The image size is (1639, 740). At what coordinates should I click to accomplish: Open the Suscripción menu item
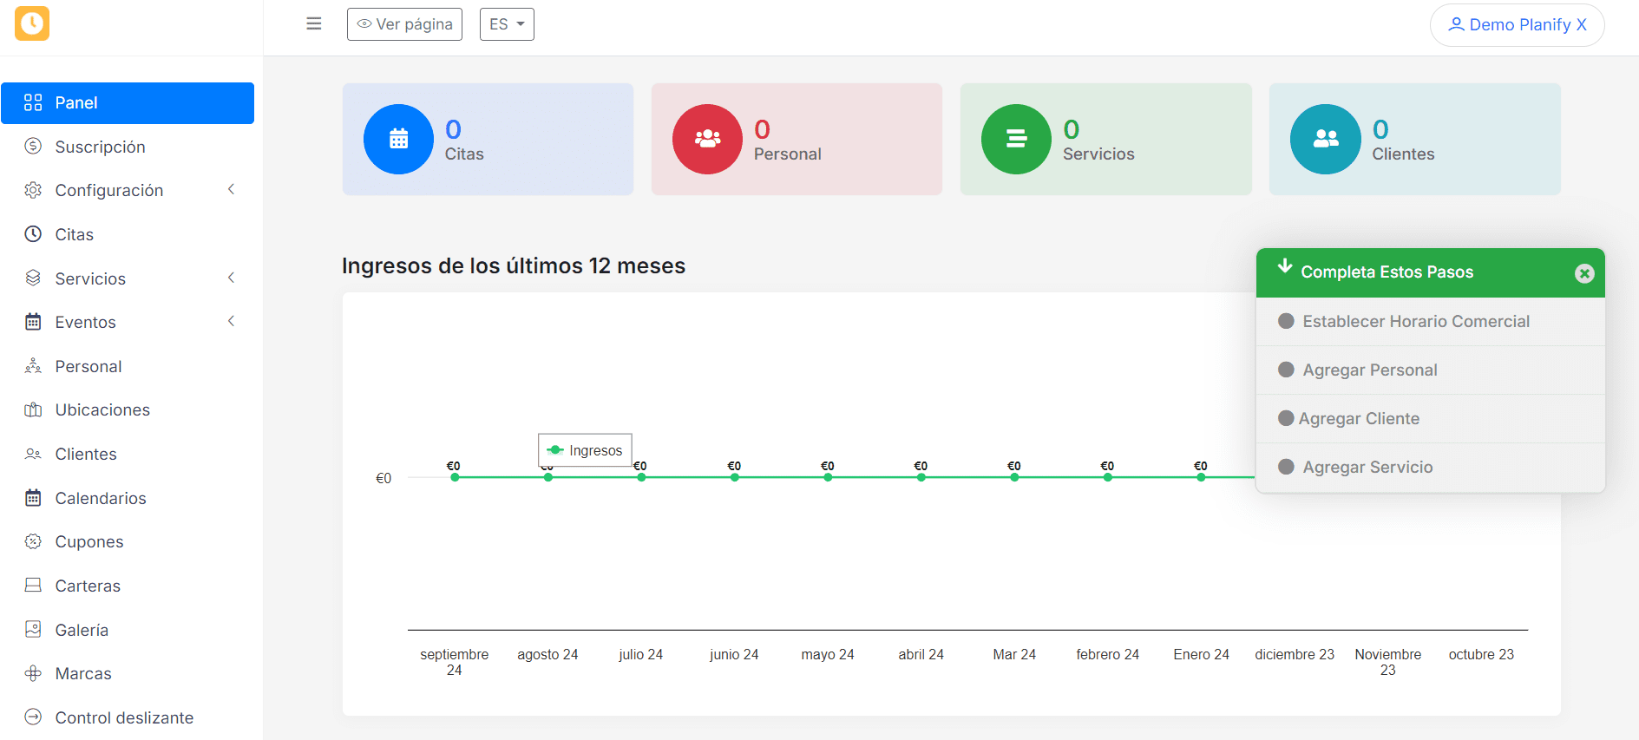click(100, 147)
